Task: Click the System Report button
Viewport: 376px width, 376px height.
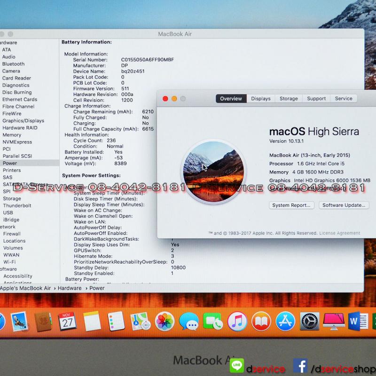Action: point(291,205)
